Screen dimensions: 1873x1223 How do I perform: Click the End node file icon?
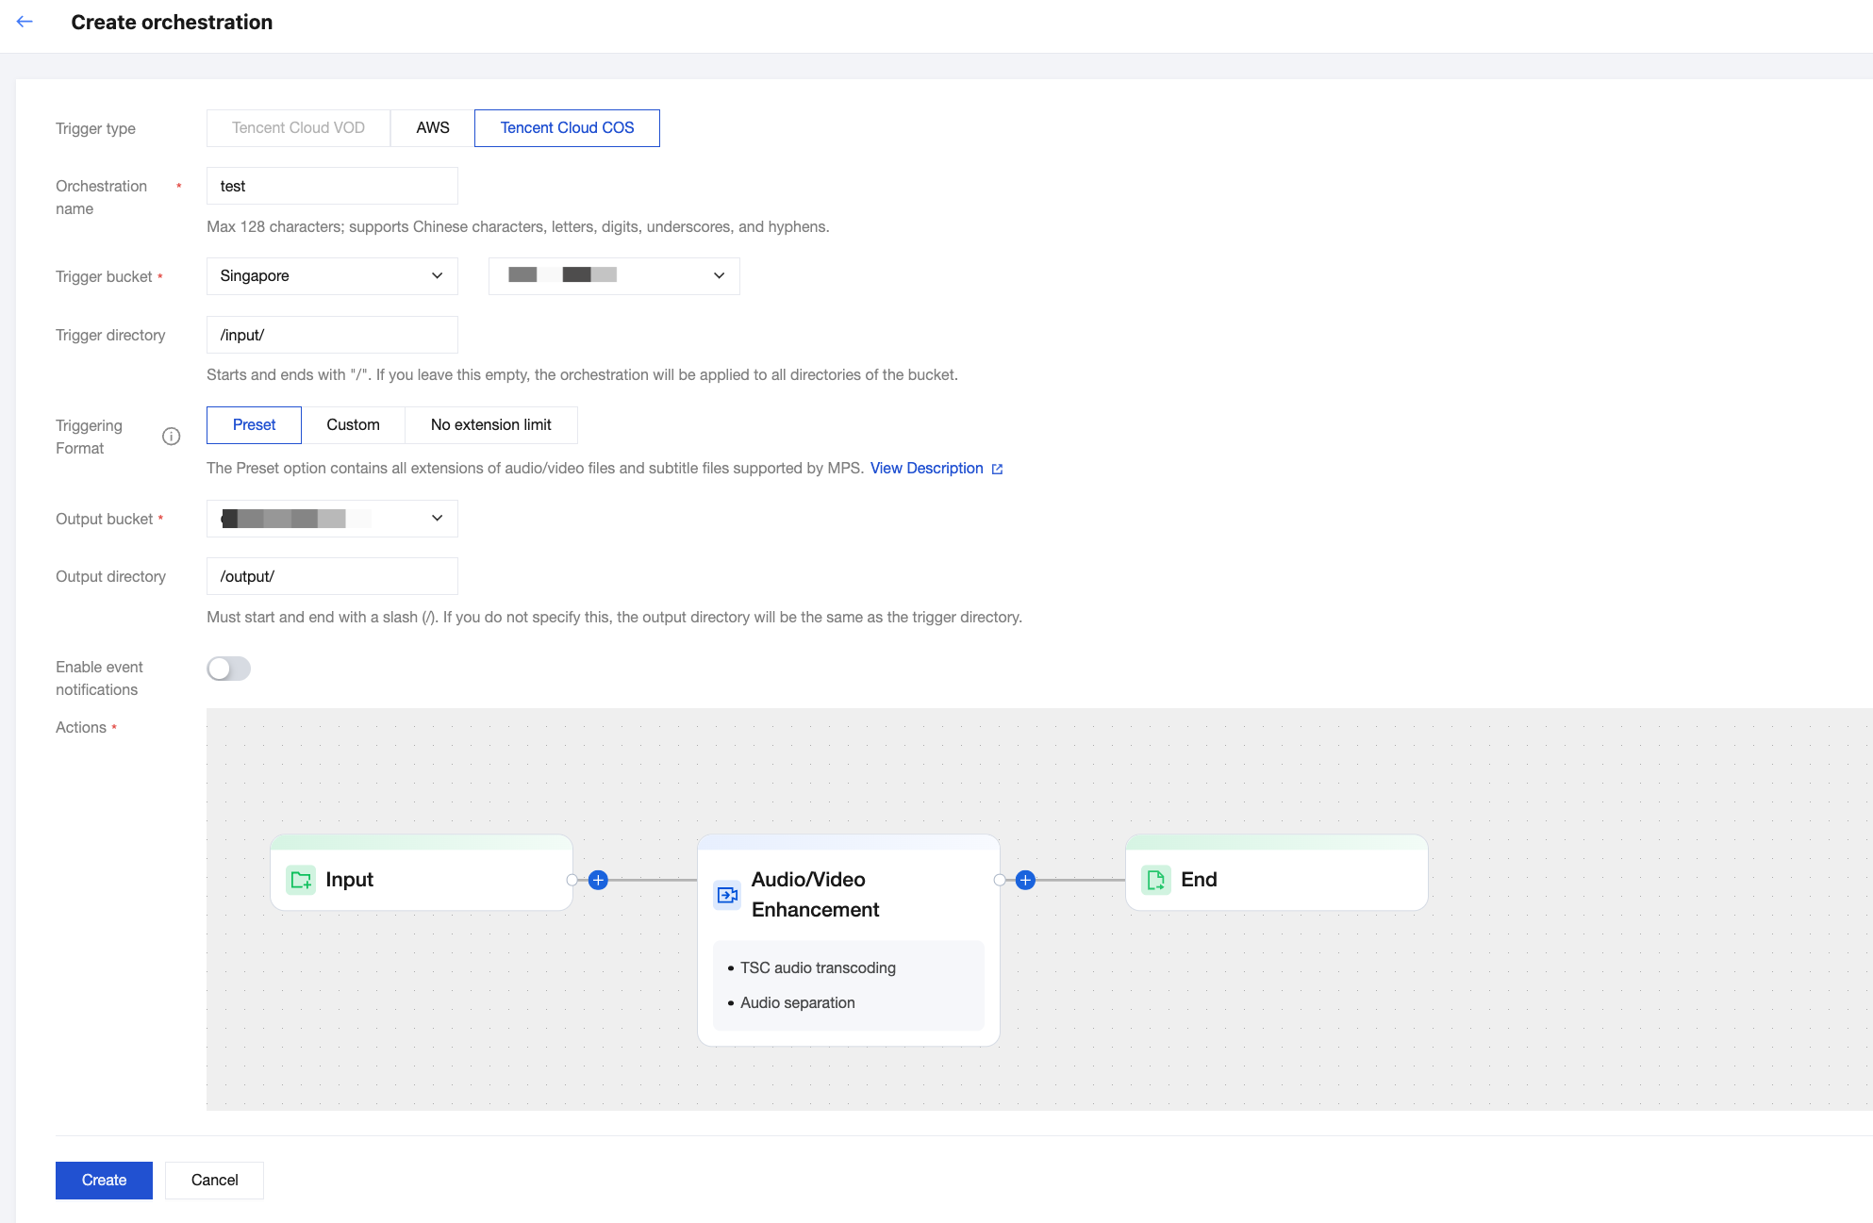point(1155,880)
